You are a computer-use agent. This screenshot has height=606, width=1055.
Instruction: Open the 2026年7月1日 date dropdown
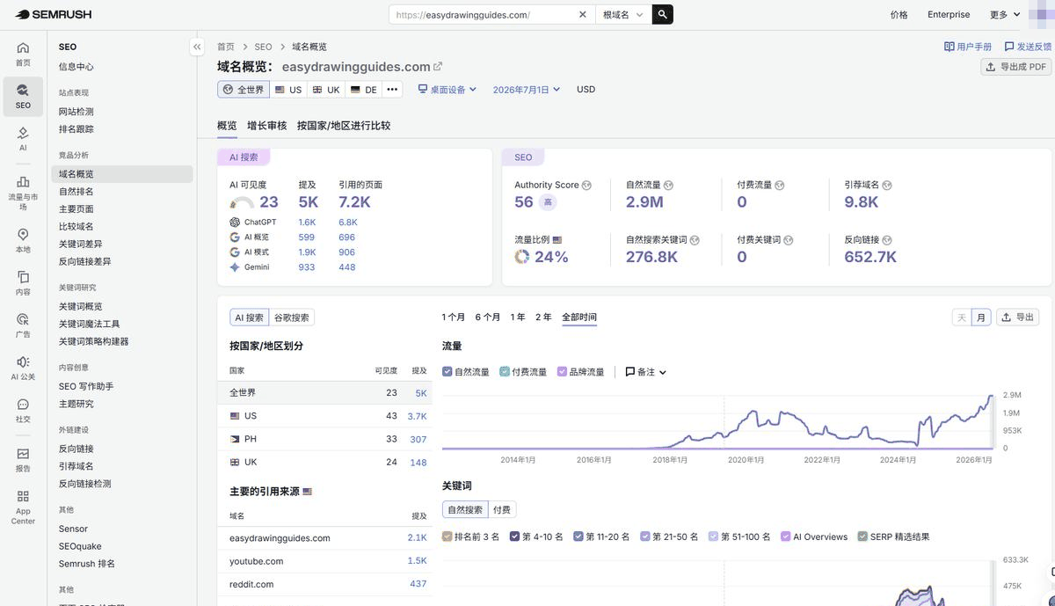coord(527,90)
